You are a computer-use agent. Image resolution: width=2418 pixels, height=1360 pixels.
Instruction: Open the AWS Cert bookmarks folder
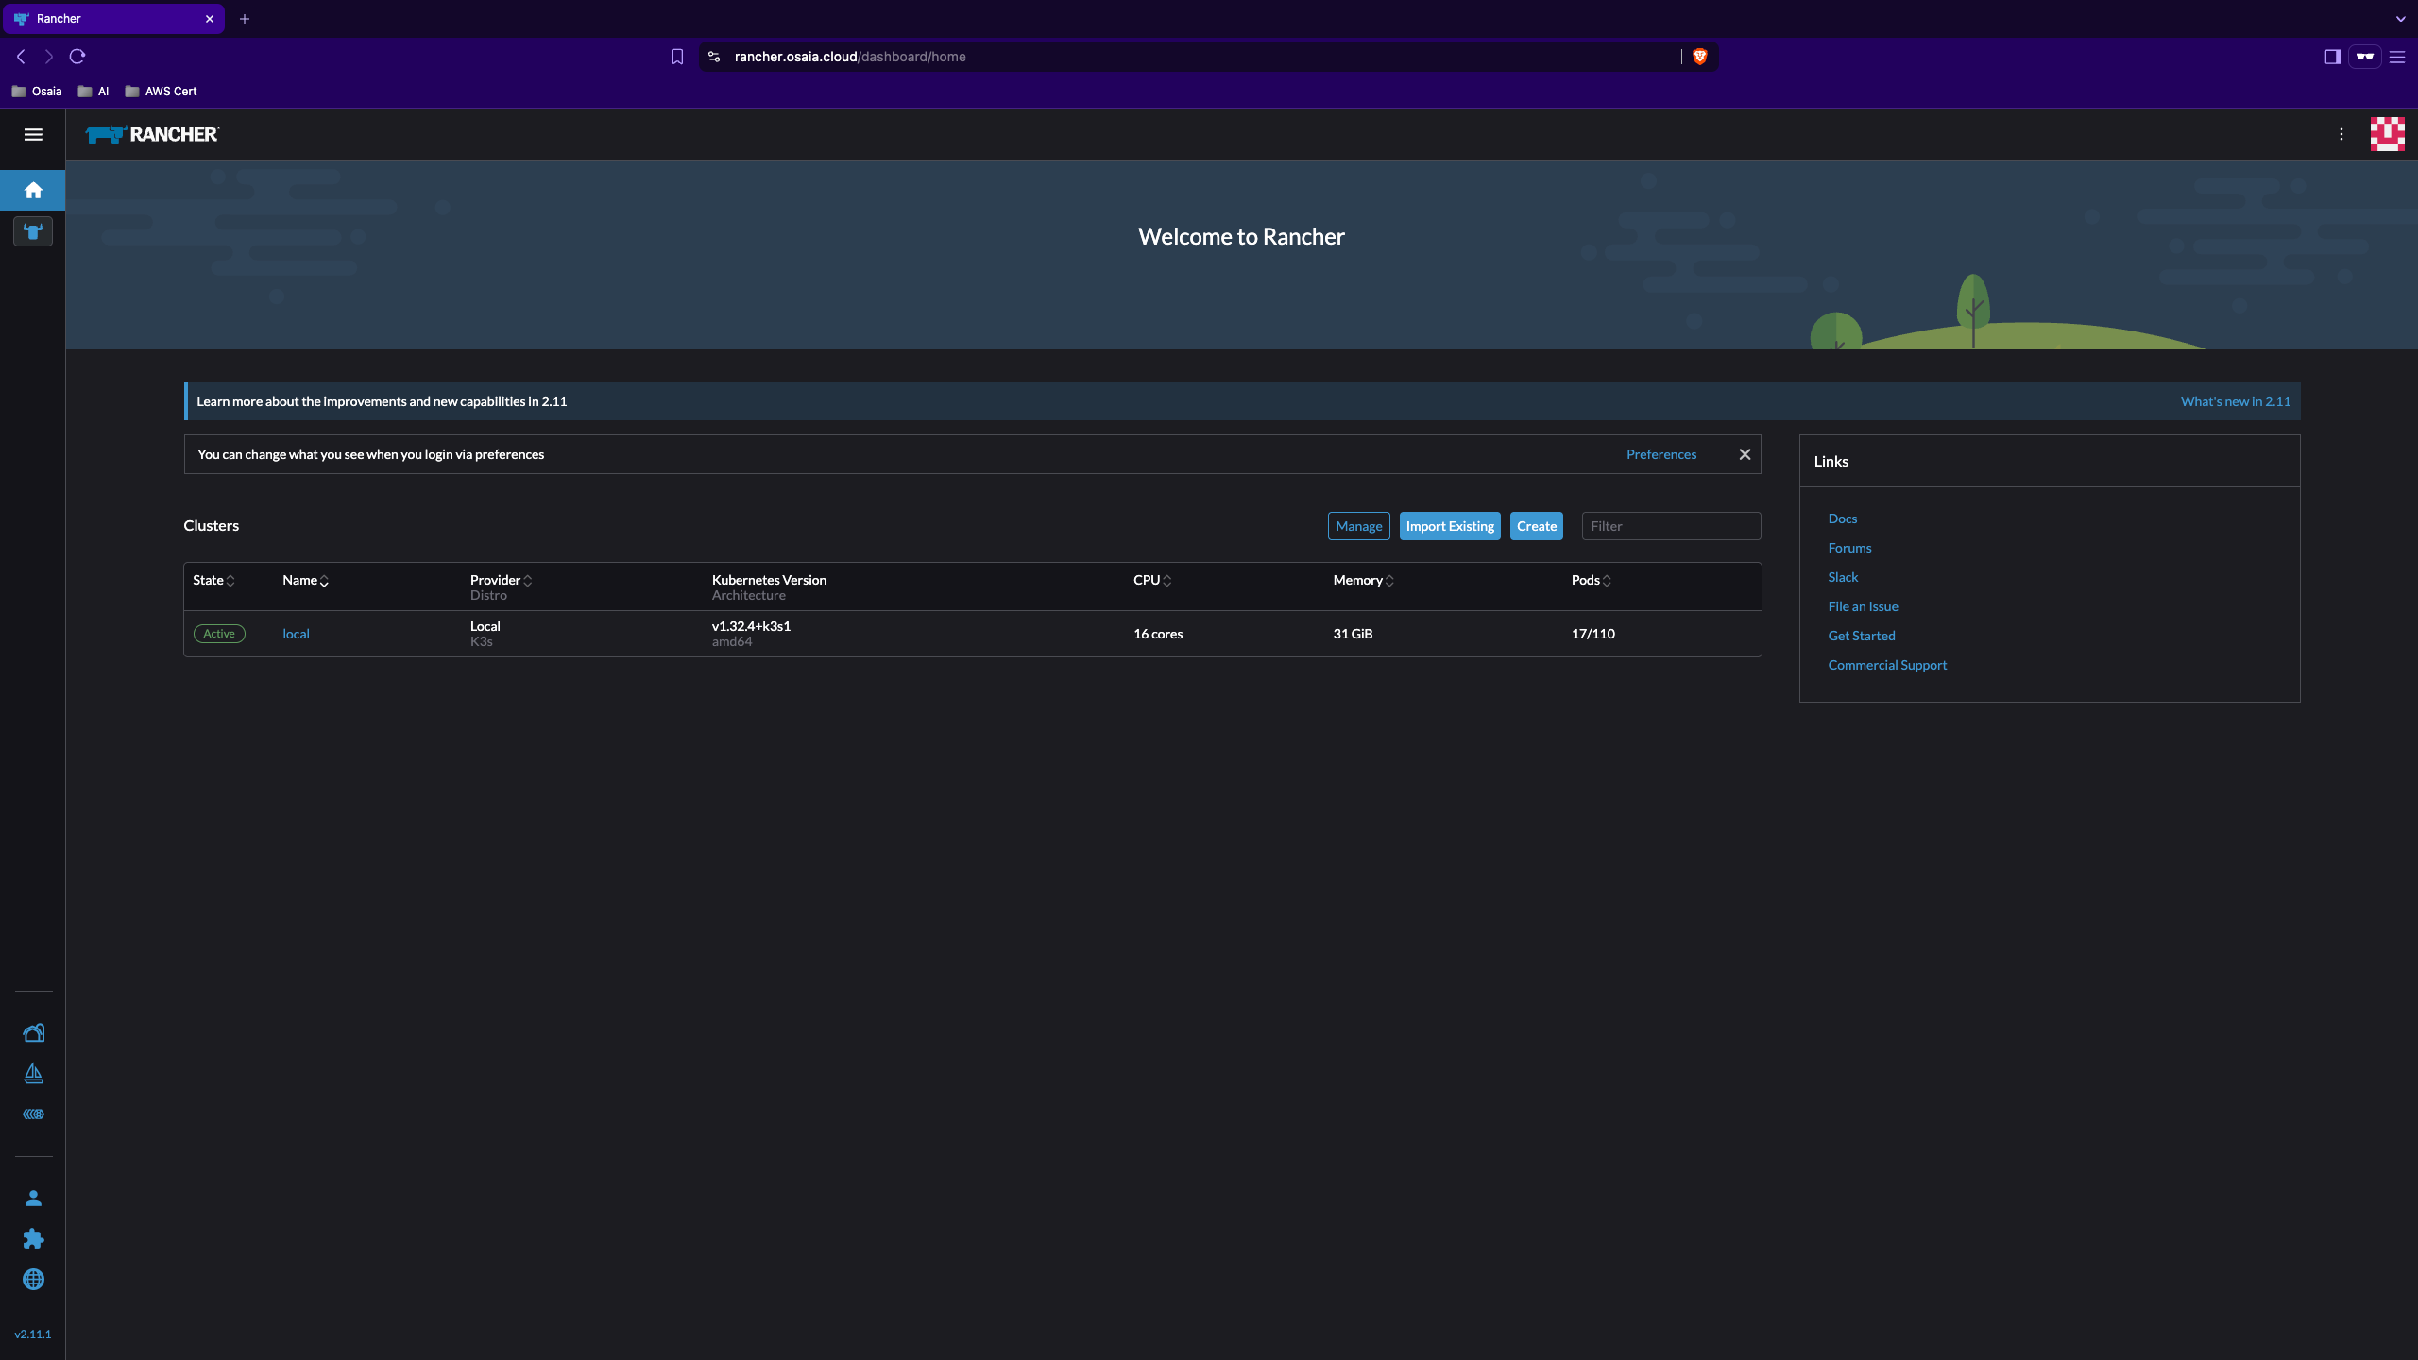(161, 92)
